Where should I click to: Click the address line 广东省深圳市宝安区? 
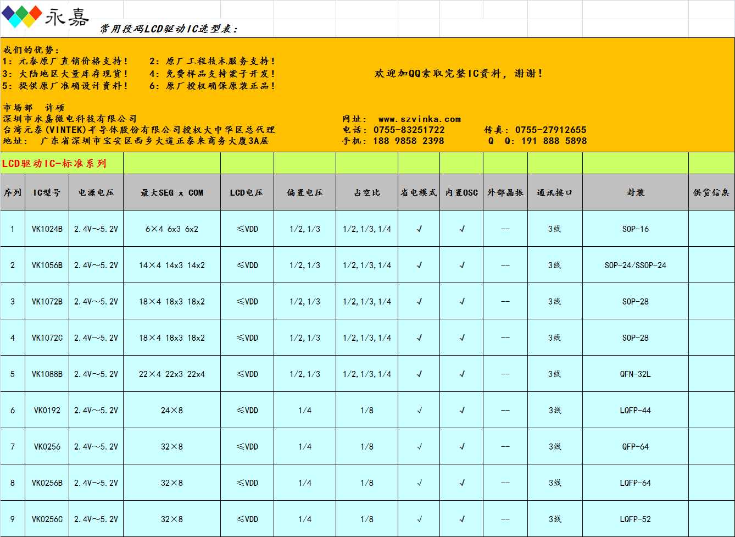click(x=136, y=141)
